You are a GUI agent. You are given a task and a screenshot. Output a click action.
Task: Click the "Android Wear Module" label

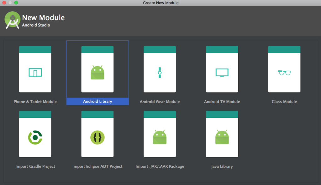pyautogui.click(x=160, y=102)
